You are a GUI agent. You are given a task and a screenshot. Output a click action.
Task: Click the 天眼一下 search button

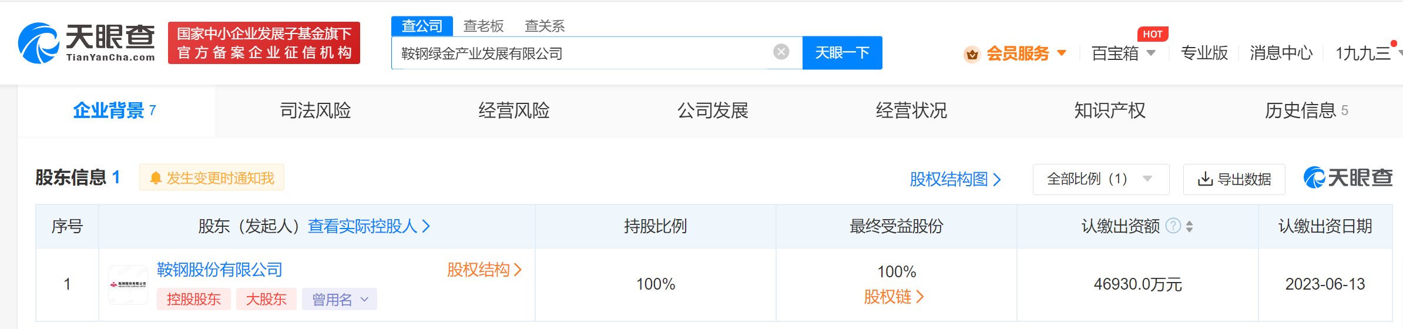click(x=843, y=53)
